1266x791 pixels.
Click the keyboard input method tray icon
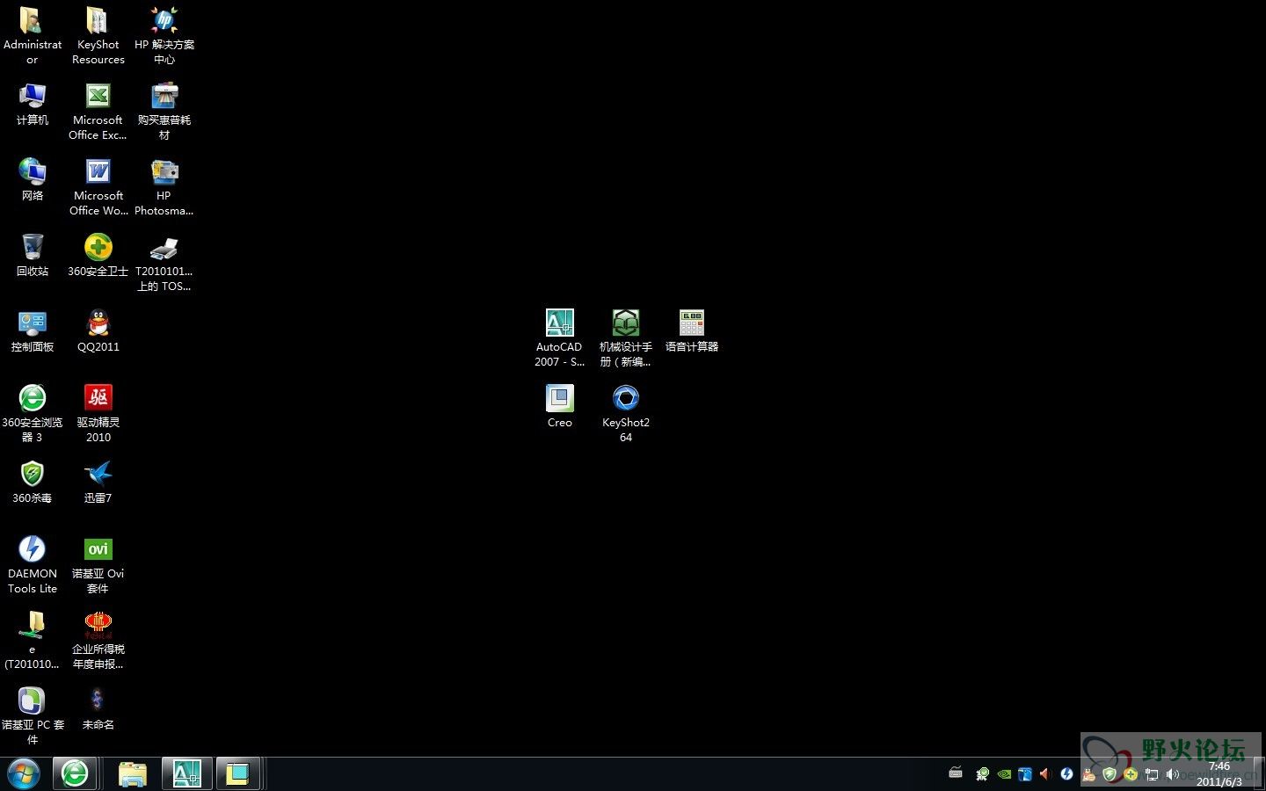(x=956, y=773)
